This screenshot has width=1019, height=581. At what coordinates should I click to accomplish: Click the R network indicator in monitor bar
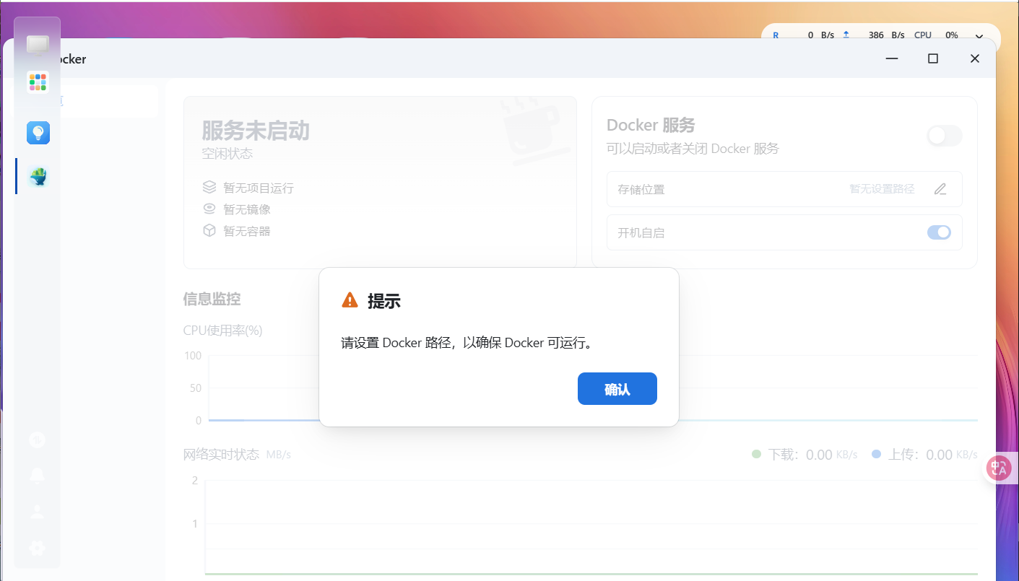(x=776, y=34)
